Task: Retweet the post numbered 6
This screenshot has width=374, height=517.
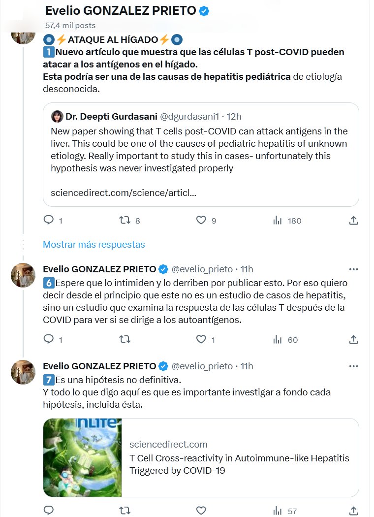Action: pyautogui.click(x=125, y=339)
